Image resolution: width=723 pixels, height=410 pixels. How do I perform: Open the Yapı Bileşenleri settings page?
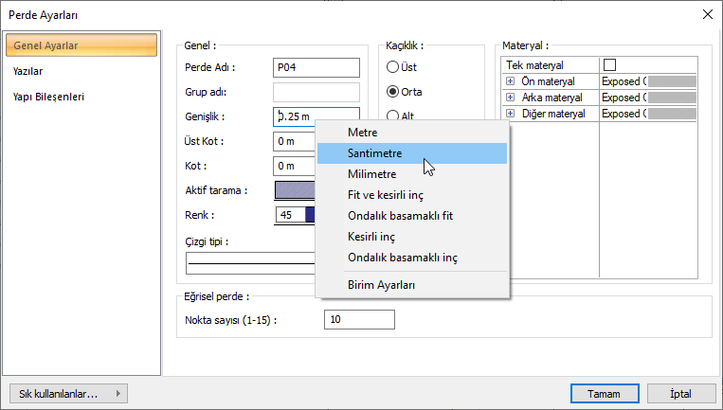coord(47,96)
